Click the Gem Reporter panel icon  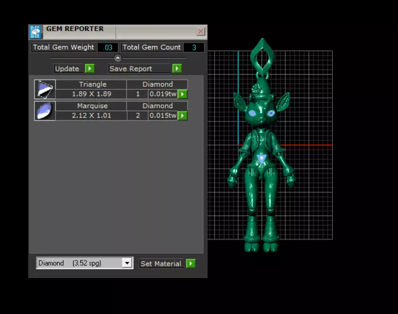[35, 32]
